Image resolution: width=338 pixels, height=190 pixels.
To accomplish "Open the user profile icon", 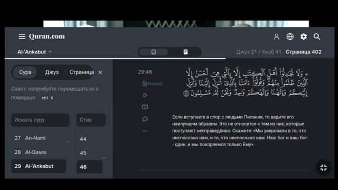I will coord(277,36).
